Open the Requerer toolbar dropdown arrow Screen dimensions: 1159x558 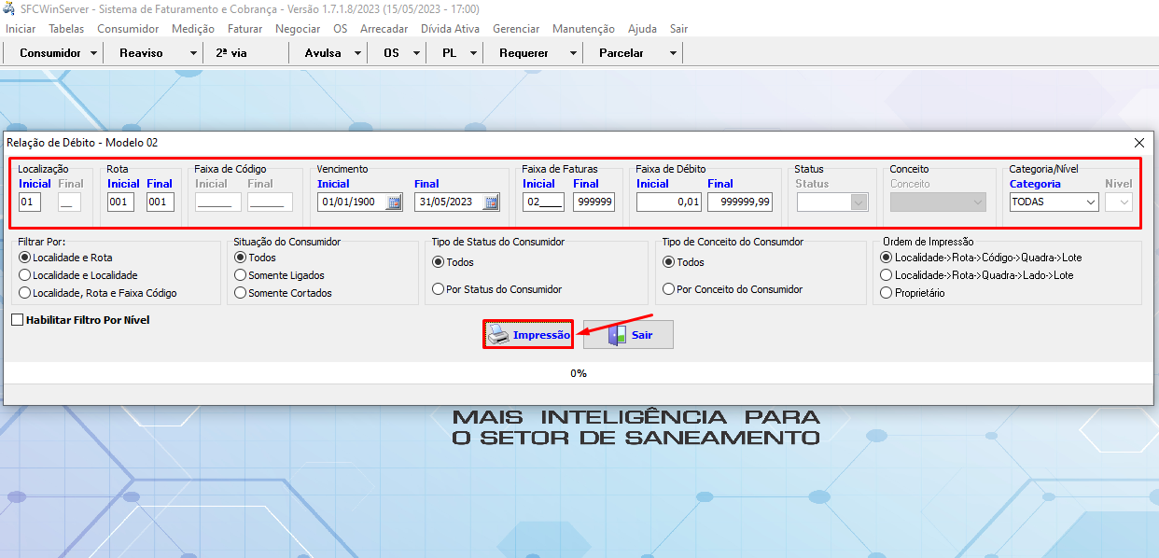pyautogui.click(x=573, y=53)
